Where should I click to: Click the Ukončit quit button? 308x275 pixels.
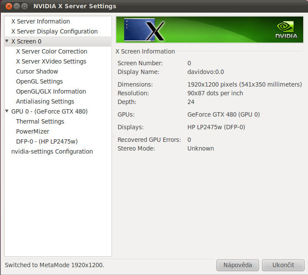click(283, 265)
